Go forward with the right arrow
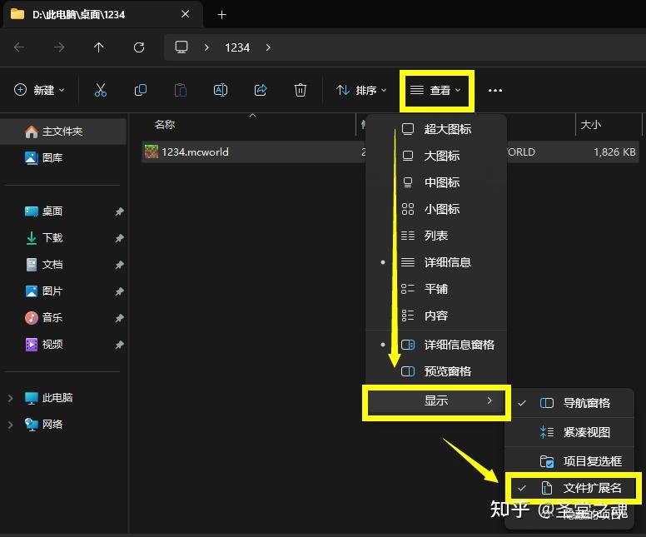The image size is (646, 537). [59, 47]
